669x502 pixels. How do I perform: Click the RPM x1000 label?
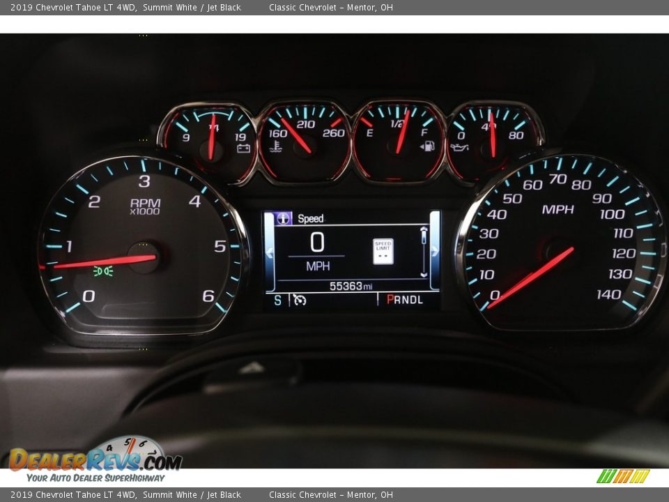[145, 206]
